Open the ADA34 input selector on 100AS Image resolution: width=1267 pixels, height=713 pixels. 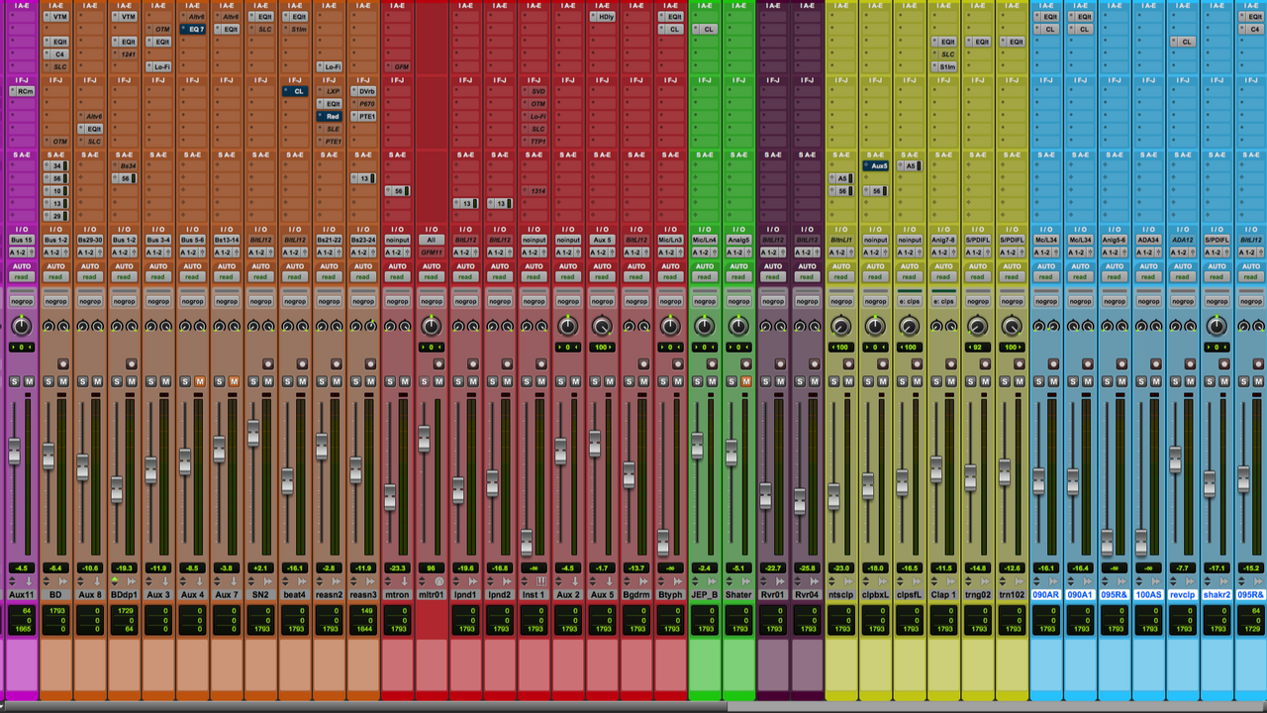point(1148,240)
